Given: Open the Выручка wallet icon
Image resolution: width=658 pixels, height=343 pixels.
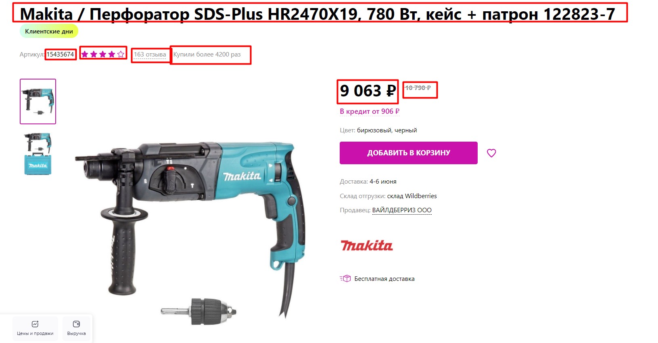Looking at the screenshot, I should [x=76, y=324].
